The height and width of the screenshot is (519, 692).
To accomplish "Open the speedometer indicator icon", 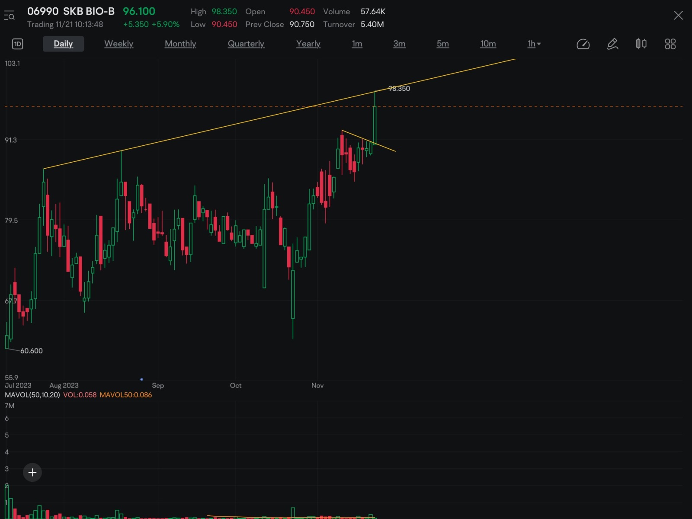I will click(x=583, y=44).
